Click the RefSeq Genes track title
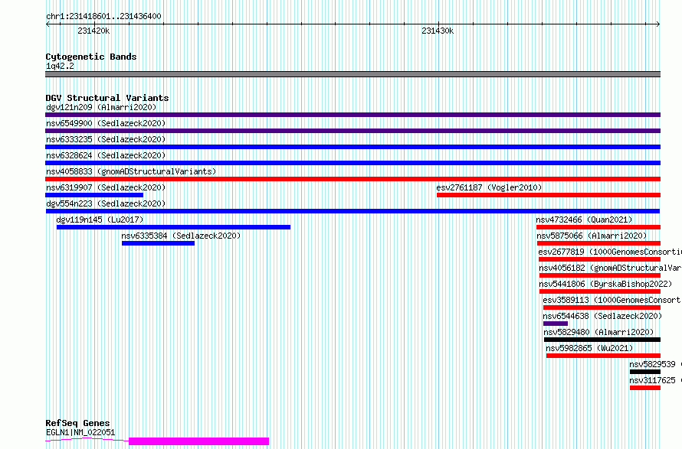682x449 pixels. [77, 423]
